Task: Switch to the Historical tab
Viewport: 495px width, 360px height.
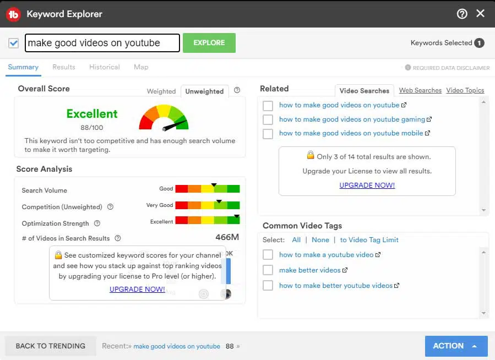Action: point(104,67)
